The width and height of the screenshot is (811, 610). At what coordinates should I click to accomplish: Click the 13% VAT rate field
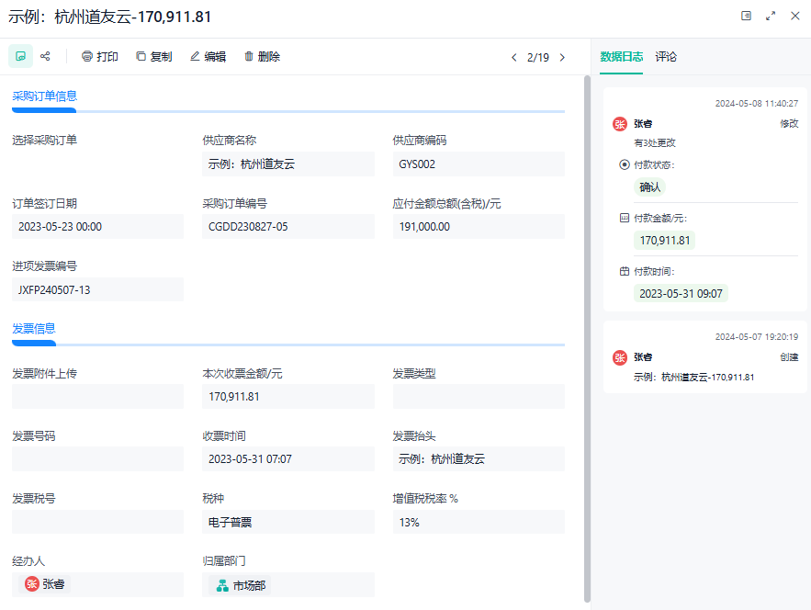(x=479, y=522)
